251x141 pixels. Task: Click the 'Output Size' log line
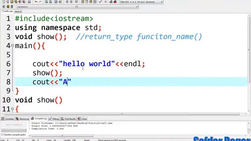click(53, 126)
